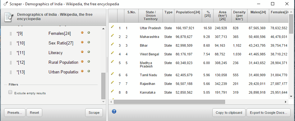Click the Uttar Pradesh cell

(x=150, y=28)
